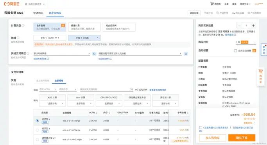Open the 选择内存 filter dropdown
267x145 pixels.
pyautogui.click(x=68, y=89)
